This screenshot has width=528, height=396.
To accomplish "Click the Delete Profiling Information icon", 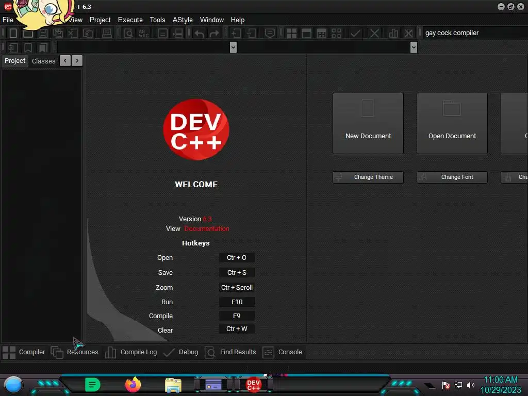I will click(x=408, y=33).
